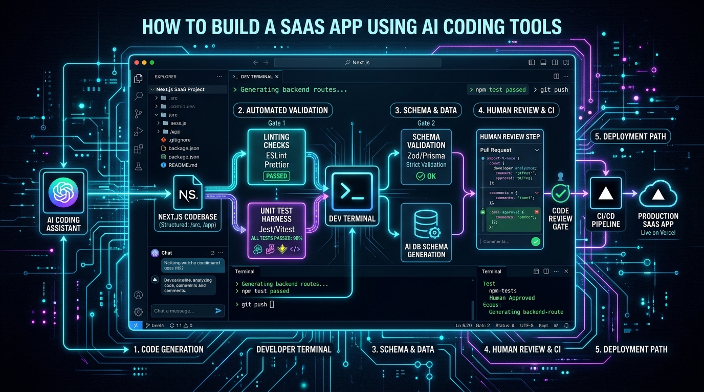Open Explorer more actions ellipsis
This screenshot has height=392, width=704.
(x=219, y=77)
